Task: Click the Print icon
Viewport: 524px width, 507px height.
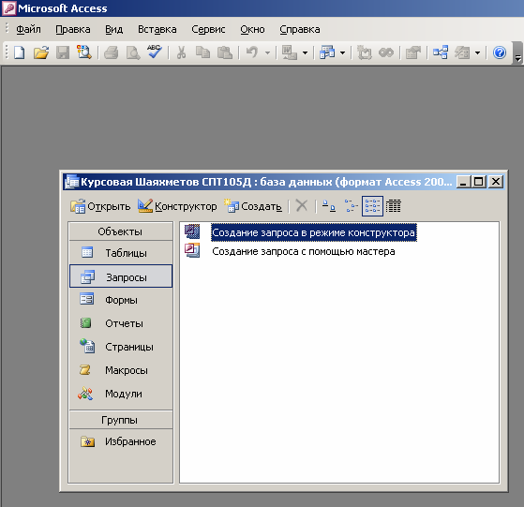Action: tap(111, 52)
